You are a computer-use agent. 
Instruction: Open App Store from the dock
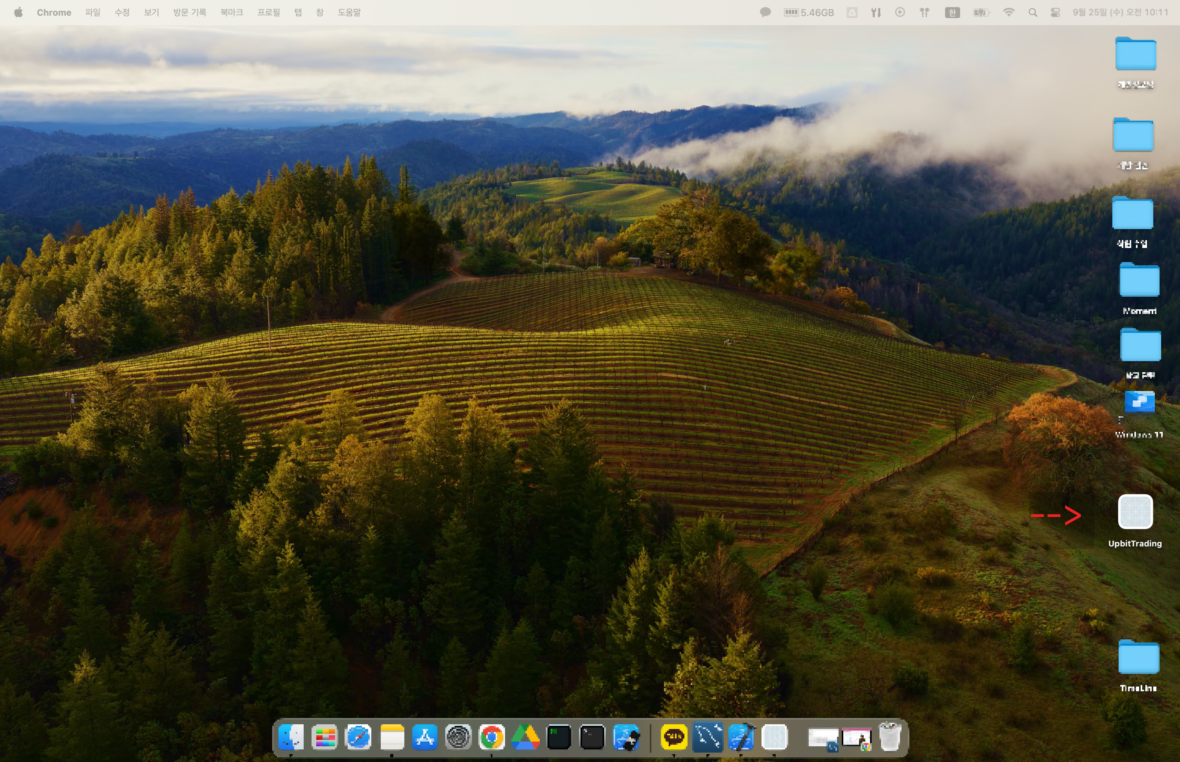(x=425, y=737)
